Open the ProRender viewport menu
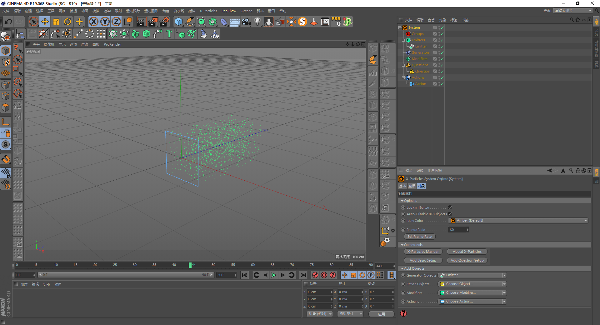The width and height of the screenshot is (600, 325). (x=112, y=44)
